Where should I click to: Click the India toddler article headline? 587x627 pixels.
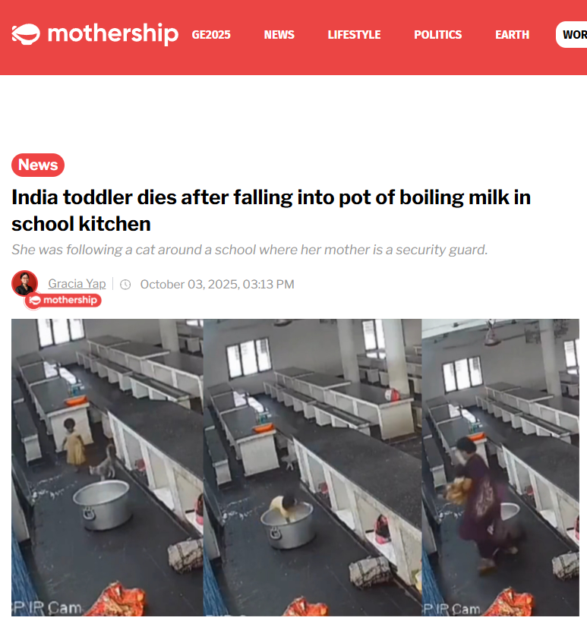pyautogui.click(x=271, y=210)
